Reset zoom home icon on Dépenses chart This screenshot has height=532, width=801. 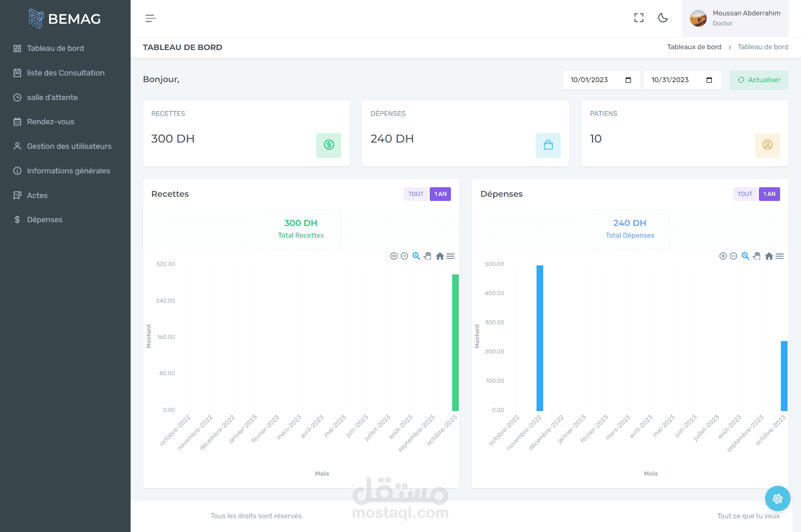point(769,256)
